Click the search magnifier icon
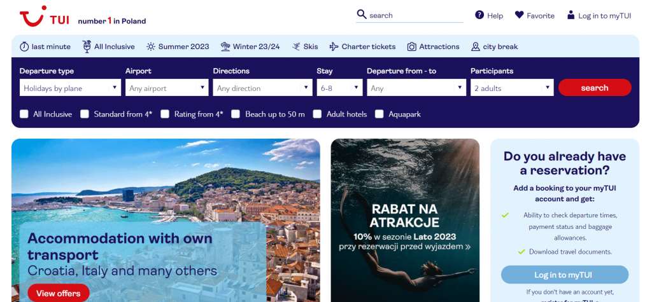 click(362, 14)
